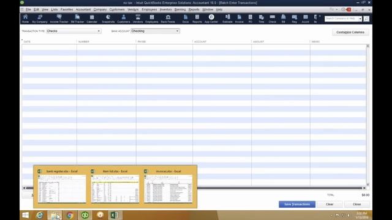
Task: Open the Calendar icon
Action: click(x=92, y=19)
